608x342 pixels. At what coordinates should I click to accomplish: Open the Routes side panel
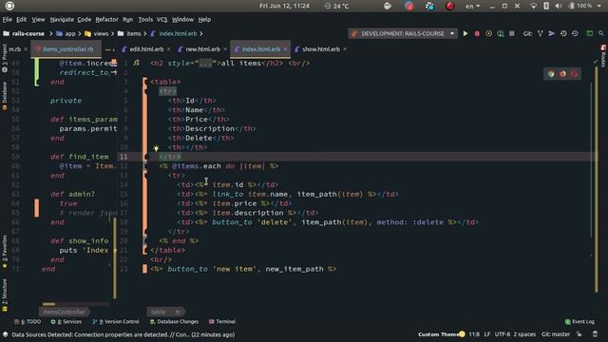coord(603,56)
